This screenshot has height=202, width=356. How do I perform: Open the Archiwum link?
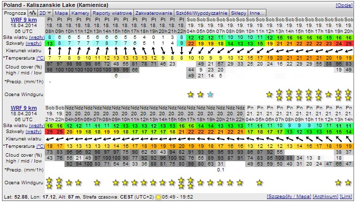point(325,197)
